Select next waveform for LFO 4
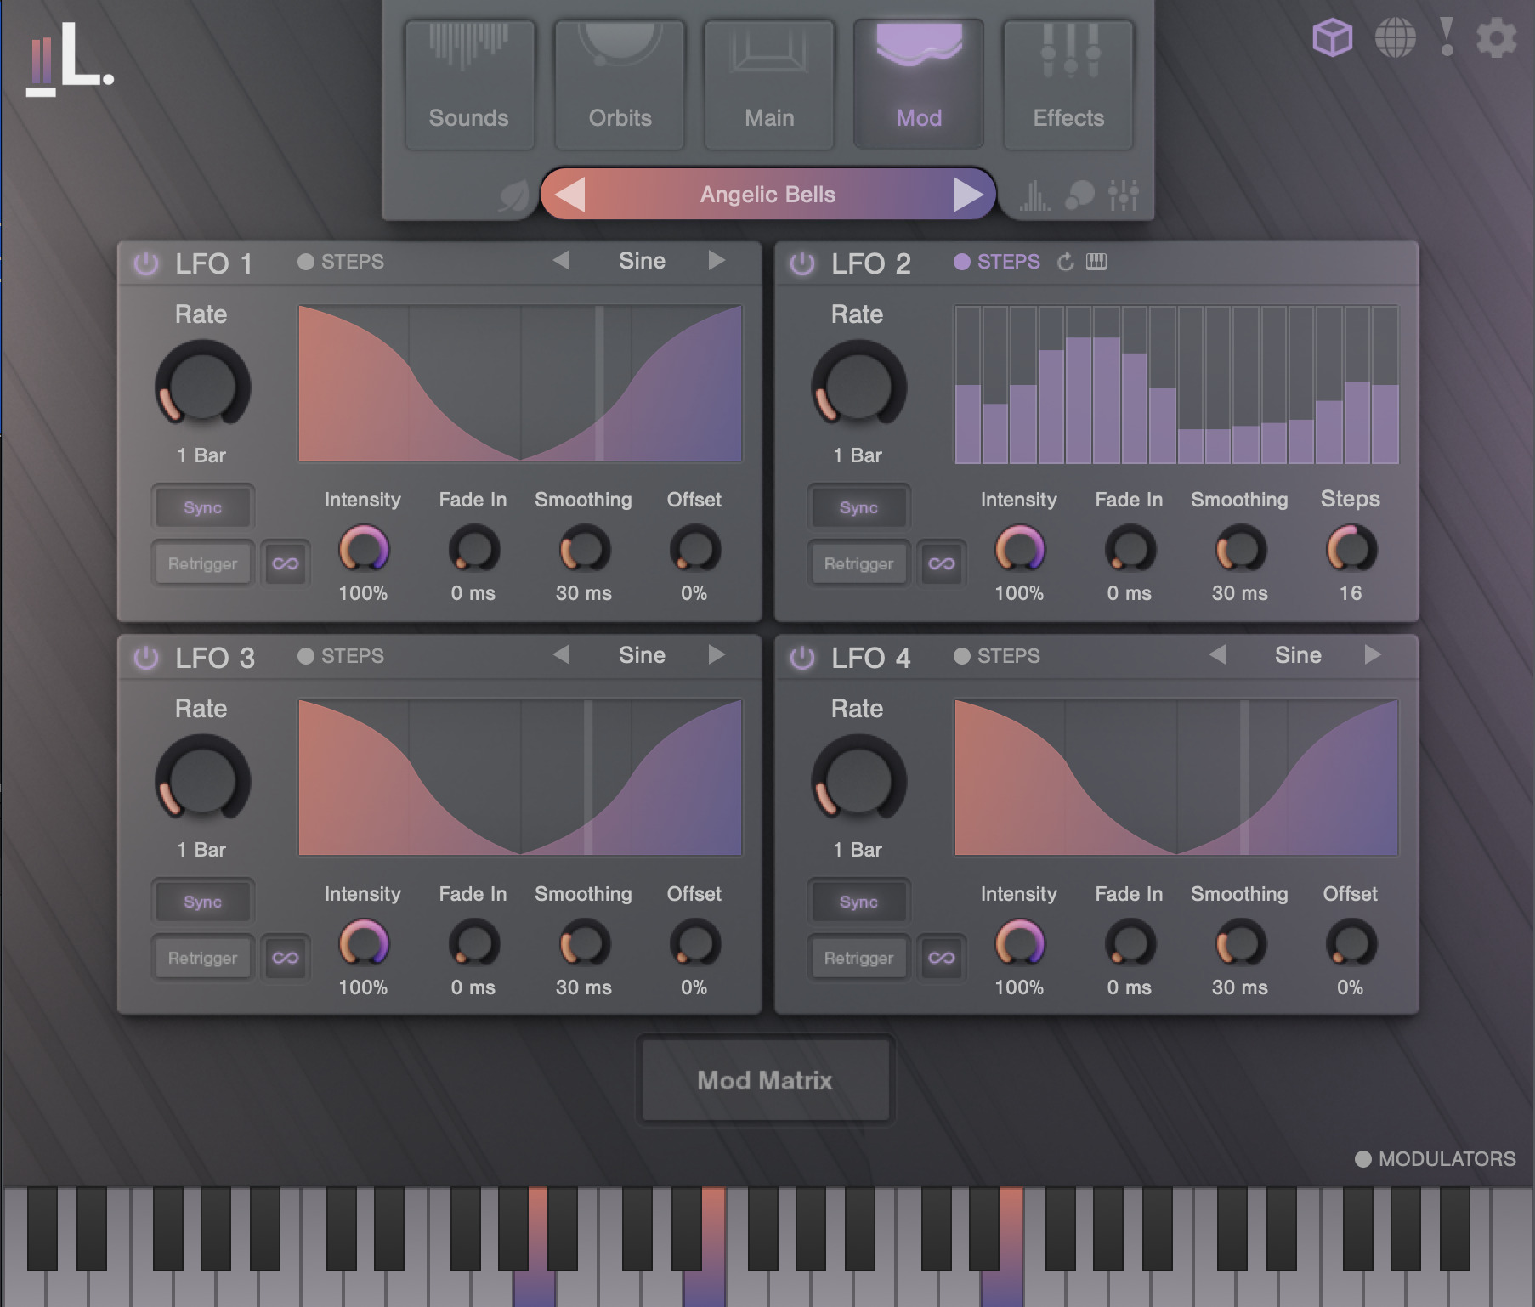The height and width of the screenshot is (1307, 1535). coord(1374,654)
